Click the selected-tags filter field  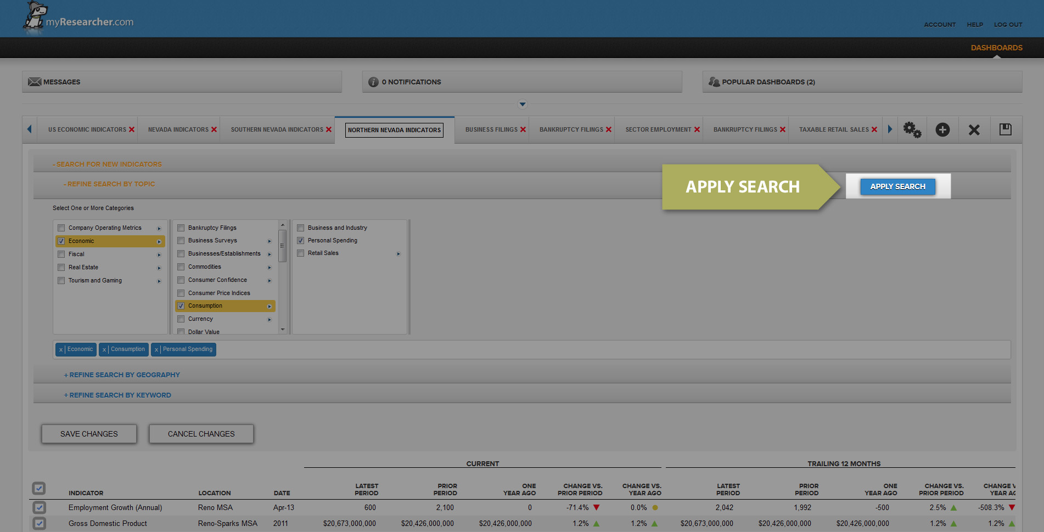click(532, 350)
